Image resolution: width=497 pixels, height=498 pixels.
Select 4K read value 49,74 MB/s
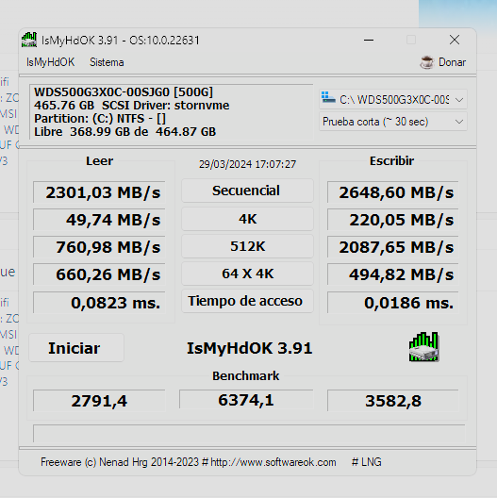pos(99,220)
